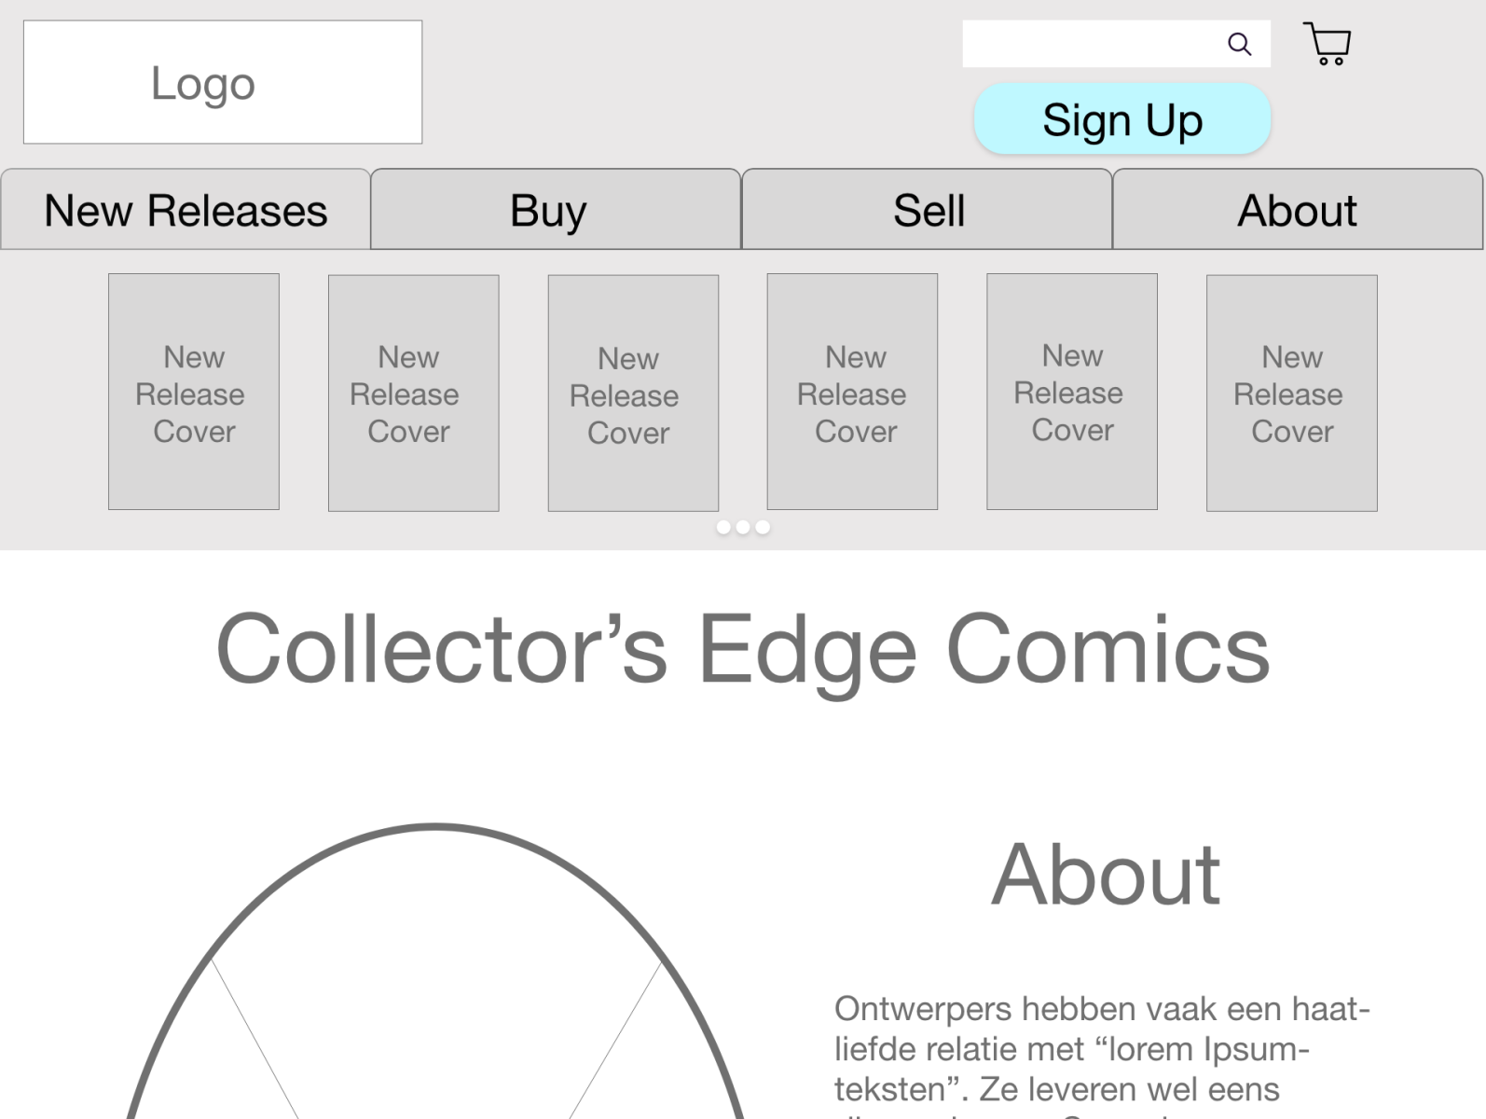Select the last New Release Cover thumbnail
1486x1119 pixels.
[x=1291, y=392]
